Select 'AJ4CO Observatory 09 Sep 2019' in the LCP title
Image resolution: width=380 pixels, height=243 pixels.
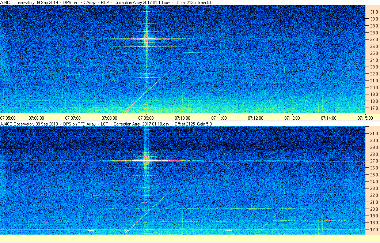point(29,124)
